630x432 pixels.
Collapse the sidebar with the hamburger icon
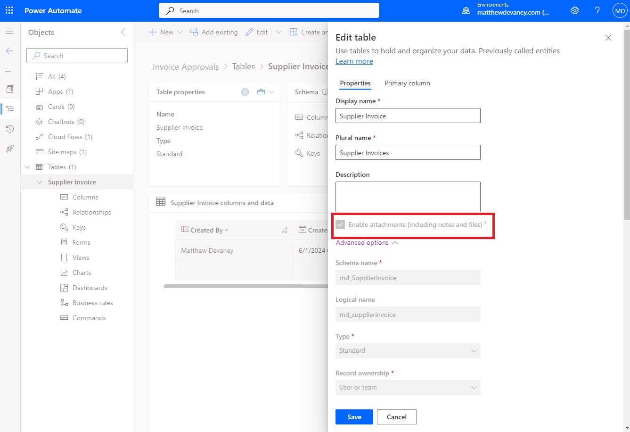9,32
